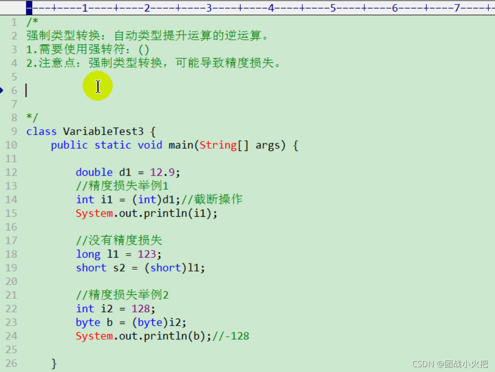
Task: Click the yellow-highlighted text cursor indicator
Action: point(97,86)
